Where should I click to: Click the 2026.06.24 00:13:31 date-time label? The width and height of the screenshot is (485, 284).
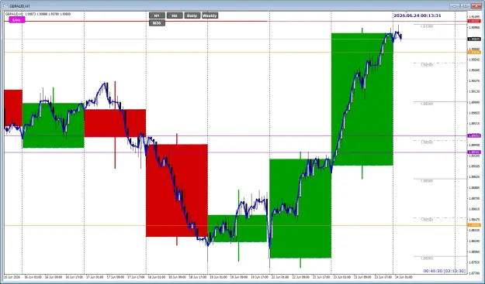click(x=417, y=15)
